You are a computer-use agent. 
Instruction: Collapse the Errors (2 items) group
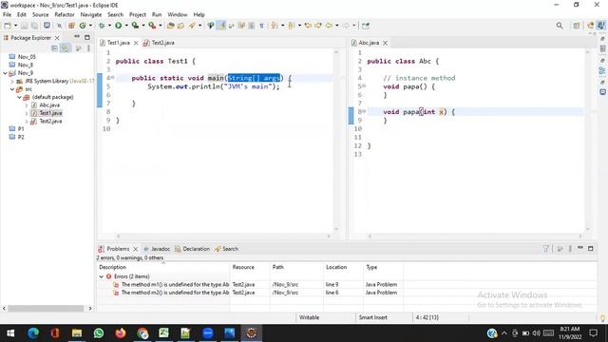[102, 276]
